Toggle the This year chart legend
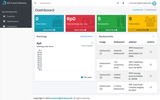Image resolution: width=160 pixels, height=100 pixels. [x=86, y=77]
